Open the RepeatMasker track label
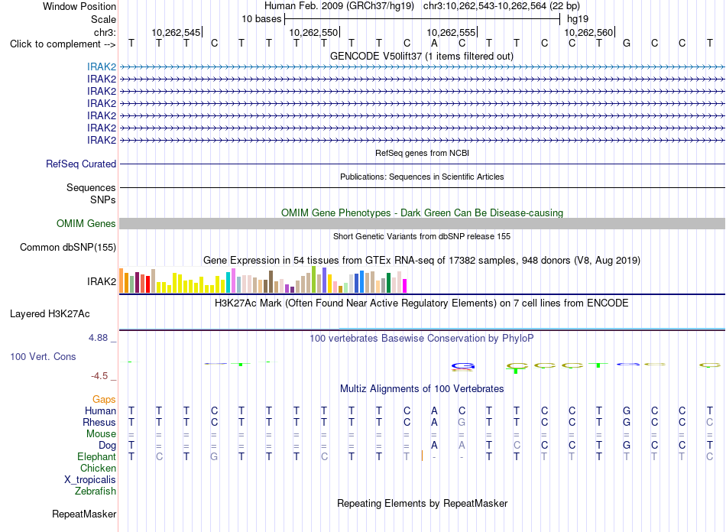Viewport: 726px width, 532px height. point(84,514)
